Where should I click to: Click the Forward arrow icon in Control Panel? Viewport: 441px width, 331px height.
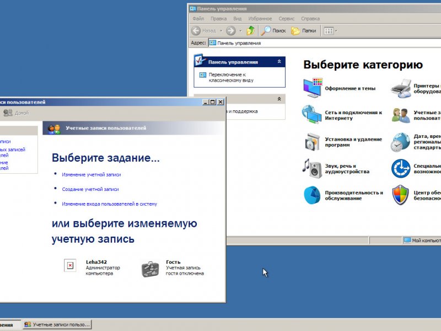pos(231,31)
